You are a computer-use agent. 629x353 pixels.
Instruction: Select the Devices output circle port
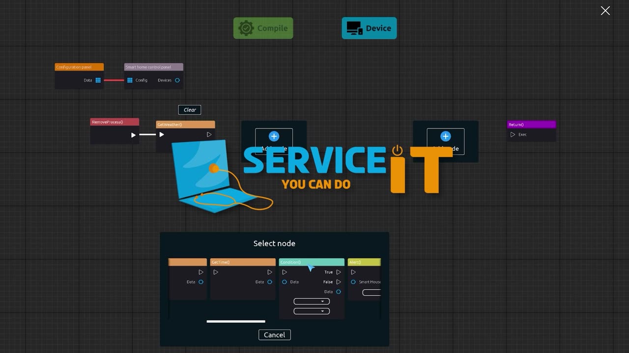click(177, 80)
